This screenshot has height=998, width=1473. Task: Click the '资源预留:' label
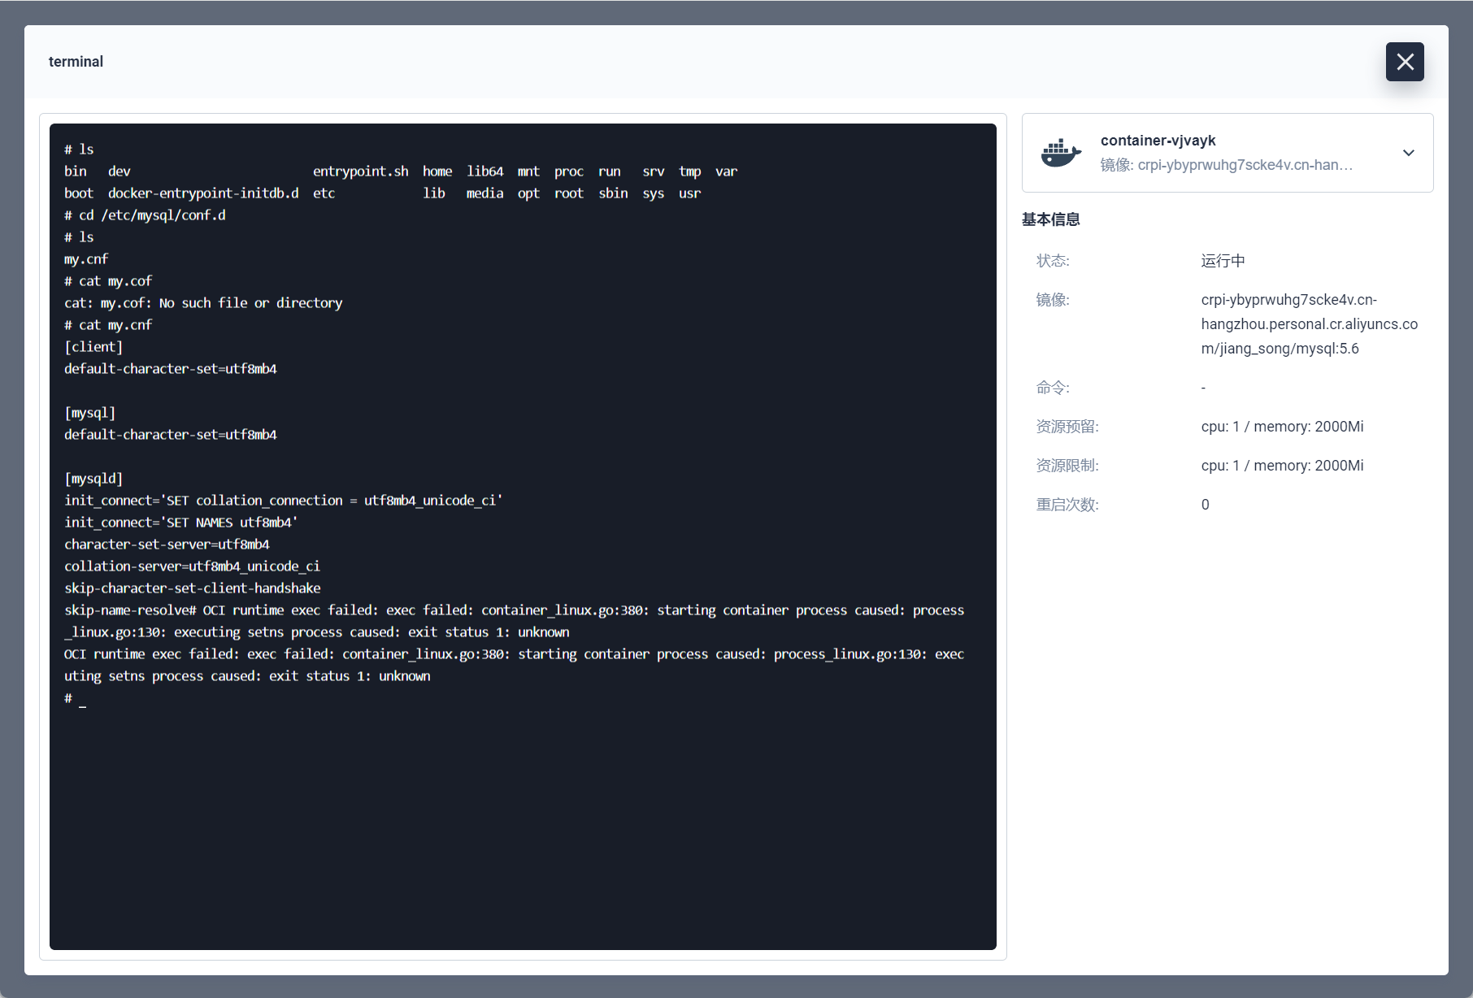tap(1067, 427)
